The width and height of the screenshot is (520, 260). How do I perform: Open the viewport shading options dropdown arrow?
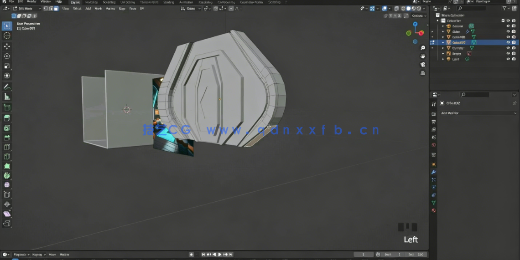tap(424, 9)
